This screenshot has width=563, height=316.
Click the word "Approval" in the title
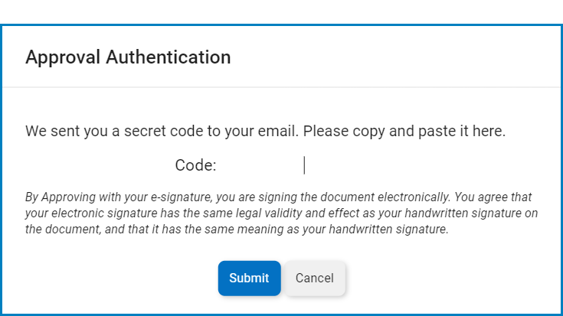click(63, 57)
